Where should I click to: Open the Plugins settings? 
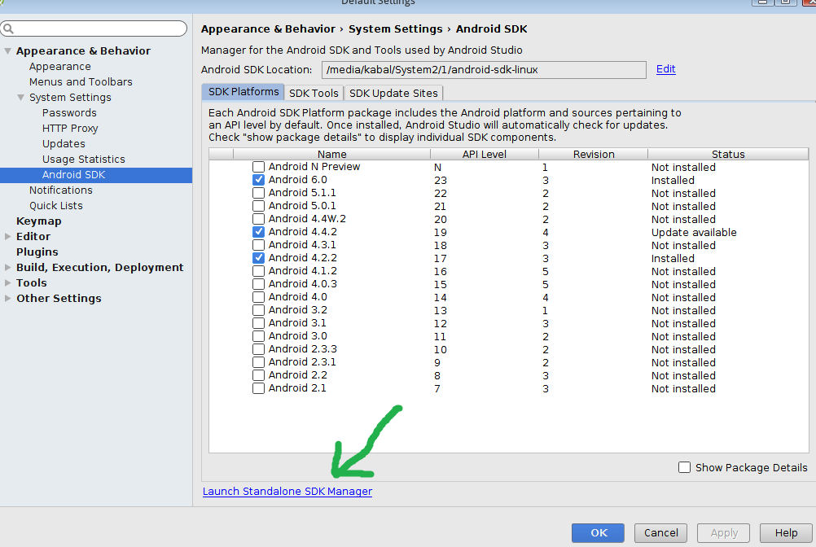(37, 252)
